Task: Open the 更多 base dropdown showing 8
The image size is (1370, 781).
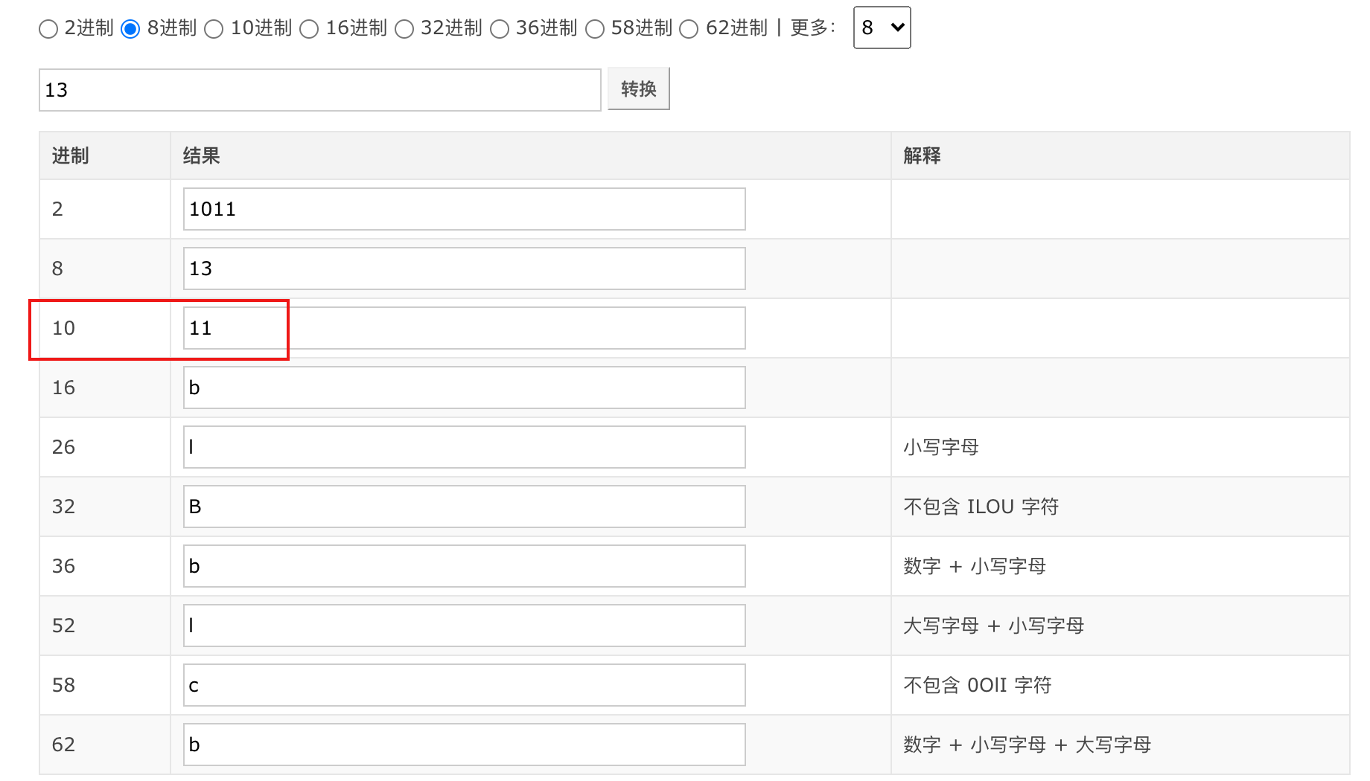Action: pos(882,28)
